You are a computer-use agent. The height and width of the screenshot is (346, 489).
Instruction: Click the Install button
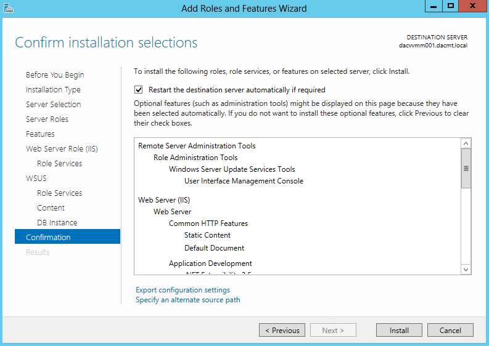[x=399, y=330]
